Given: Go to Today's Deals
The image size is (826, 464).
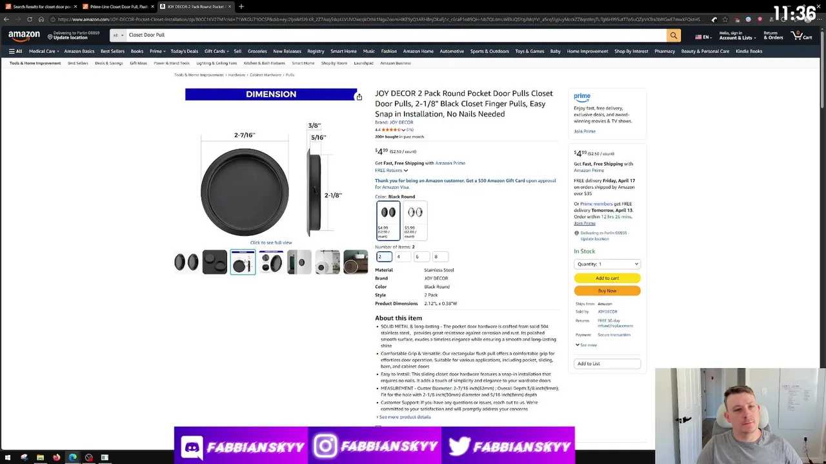Looking at the screenshot, I should [184, 51].
